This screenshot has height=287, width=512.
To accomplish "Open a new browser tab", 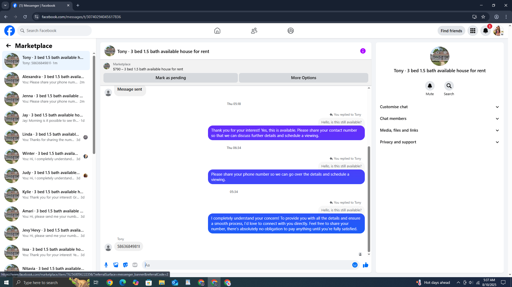I will 78,5.
